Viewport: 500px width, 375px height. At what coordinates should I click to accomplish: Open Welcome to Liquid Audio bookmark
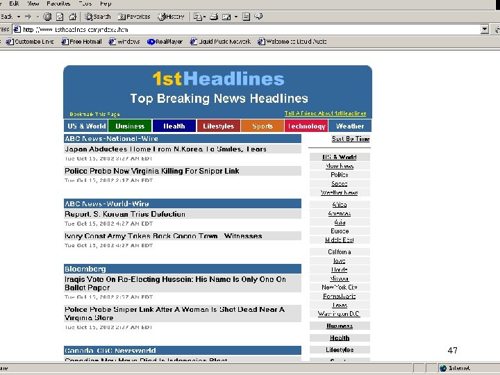pos(292,42)
